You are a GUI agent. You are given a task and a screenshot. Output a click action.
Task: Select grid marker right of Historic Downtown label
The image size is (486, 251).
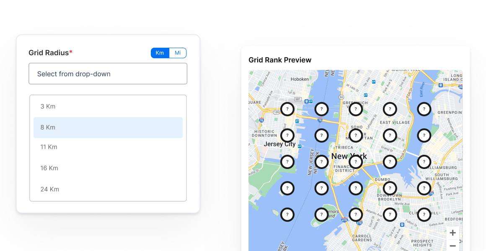point(287,135)
